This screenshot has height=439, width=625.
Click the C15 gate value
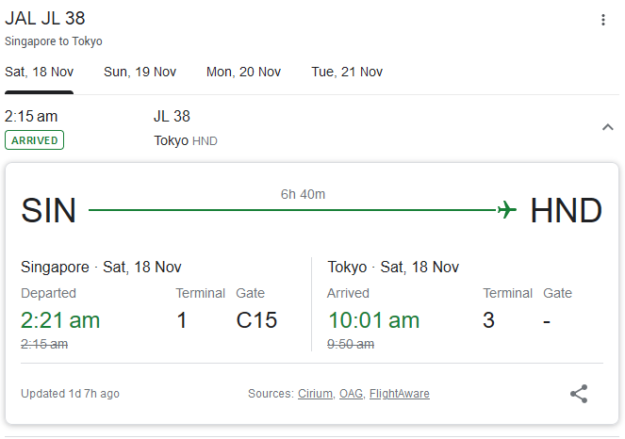pyautogui.click(x=256, y=320)
